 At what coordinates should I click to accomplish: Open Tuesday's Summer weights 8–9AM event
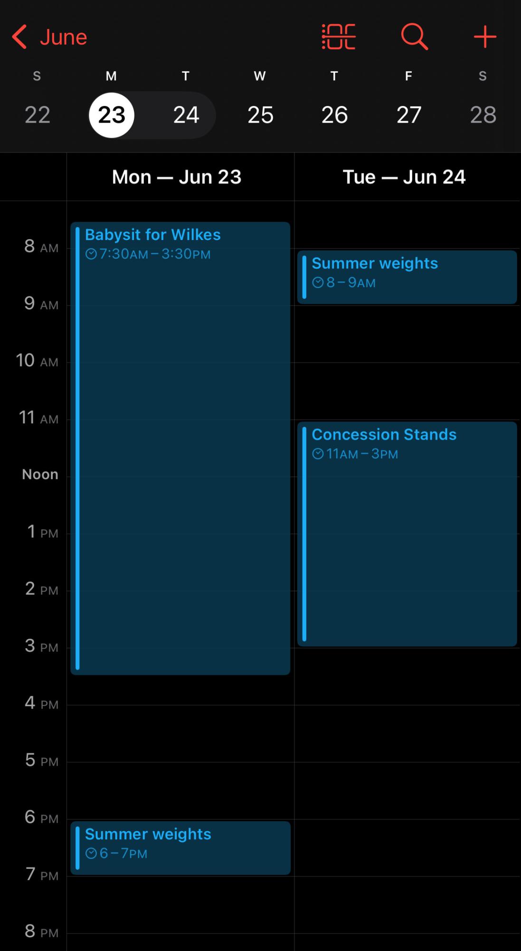coord(407,277)
